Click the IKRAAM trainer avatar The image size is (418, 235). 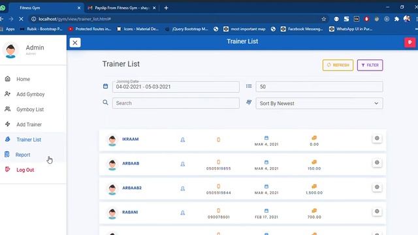pyautogui.click(x=112, y=140)
